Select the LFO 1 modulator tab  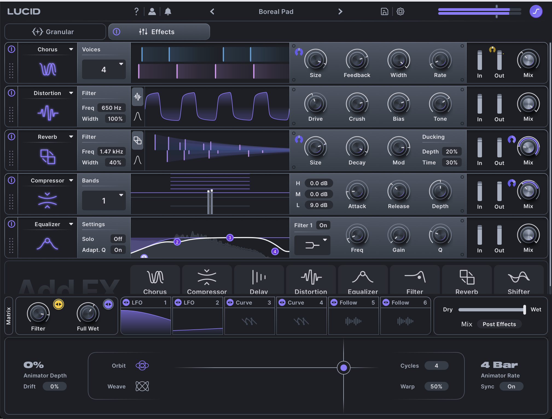click(146, 303)
